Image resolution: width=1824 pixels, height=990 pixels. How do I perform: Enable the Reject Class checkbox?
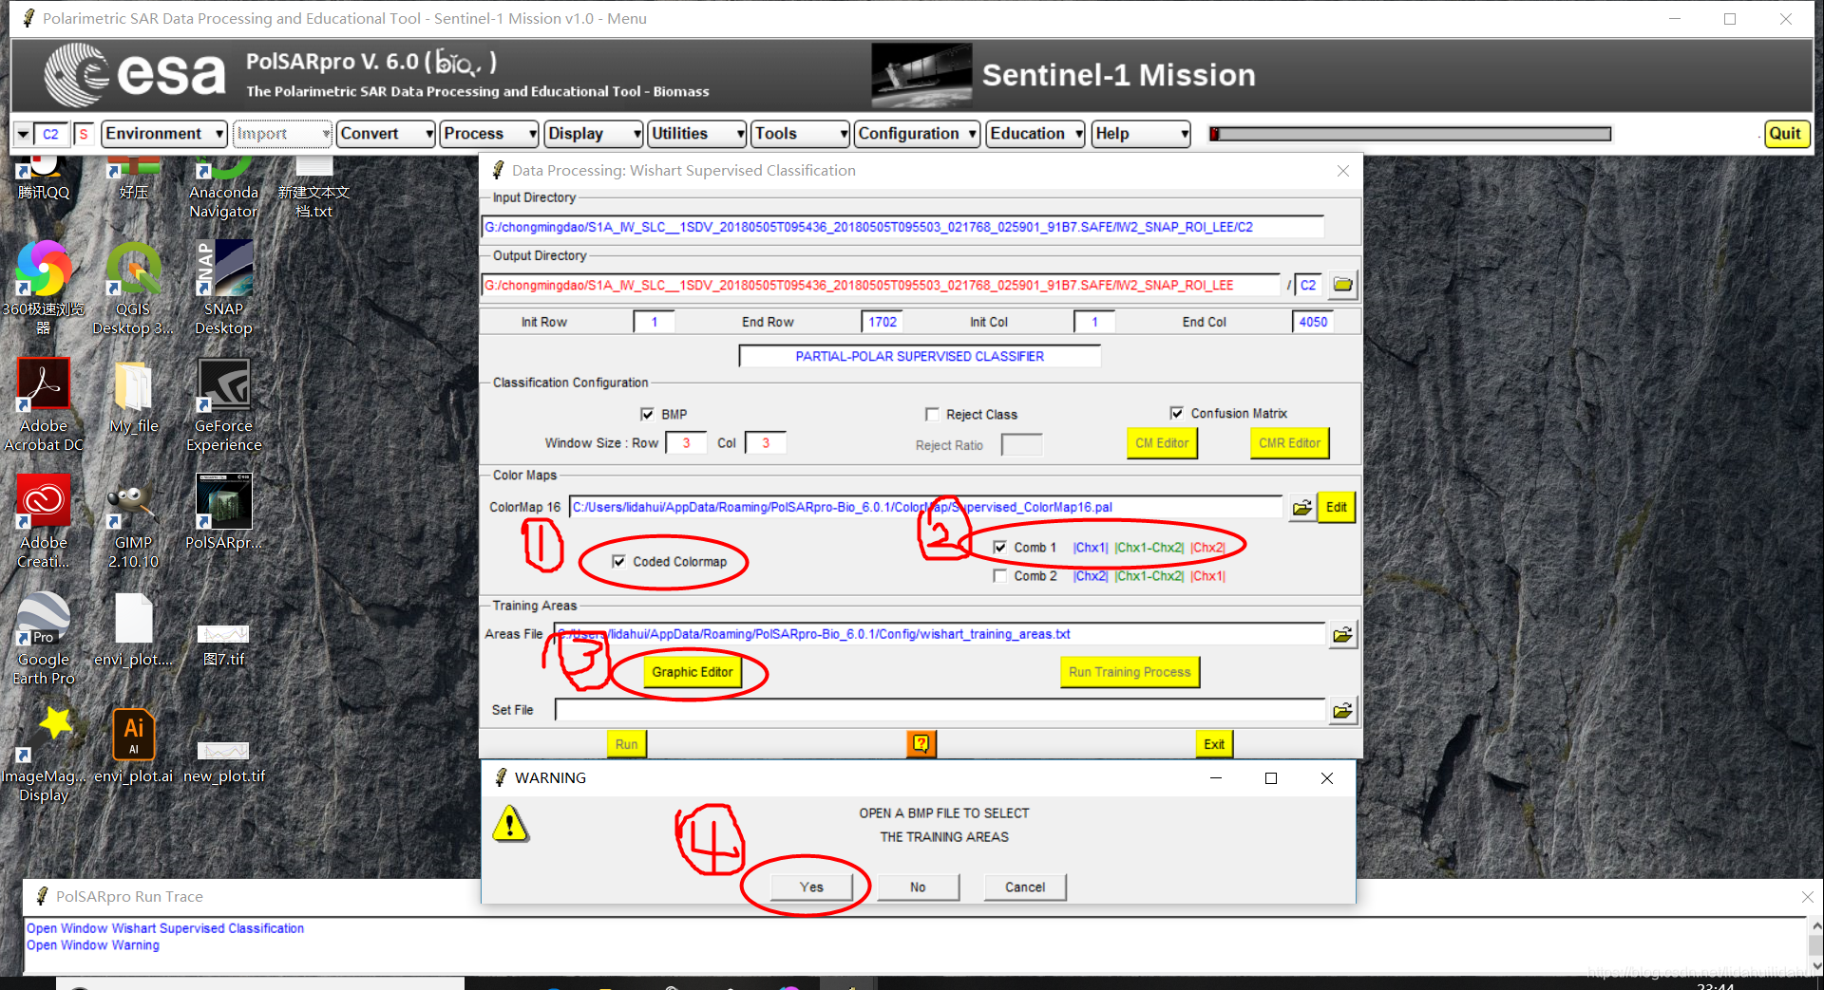coord(932,415)
